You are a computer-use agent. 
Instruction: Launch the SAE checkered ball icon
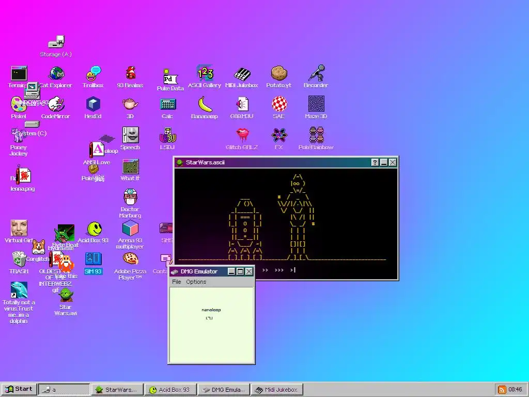click(279, 103)
